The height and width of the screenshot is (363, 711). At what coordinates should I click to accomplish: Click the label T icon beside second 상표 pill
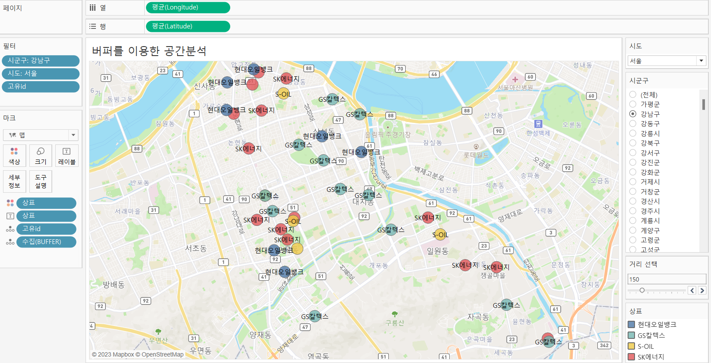pyautogui.click(x=10, y=216)
